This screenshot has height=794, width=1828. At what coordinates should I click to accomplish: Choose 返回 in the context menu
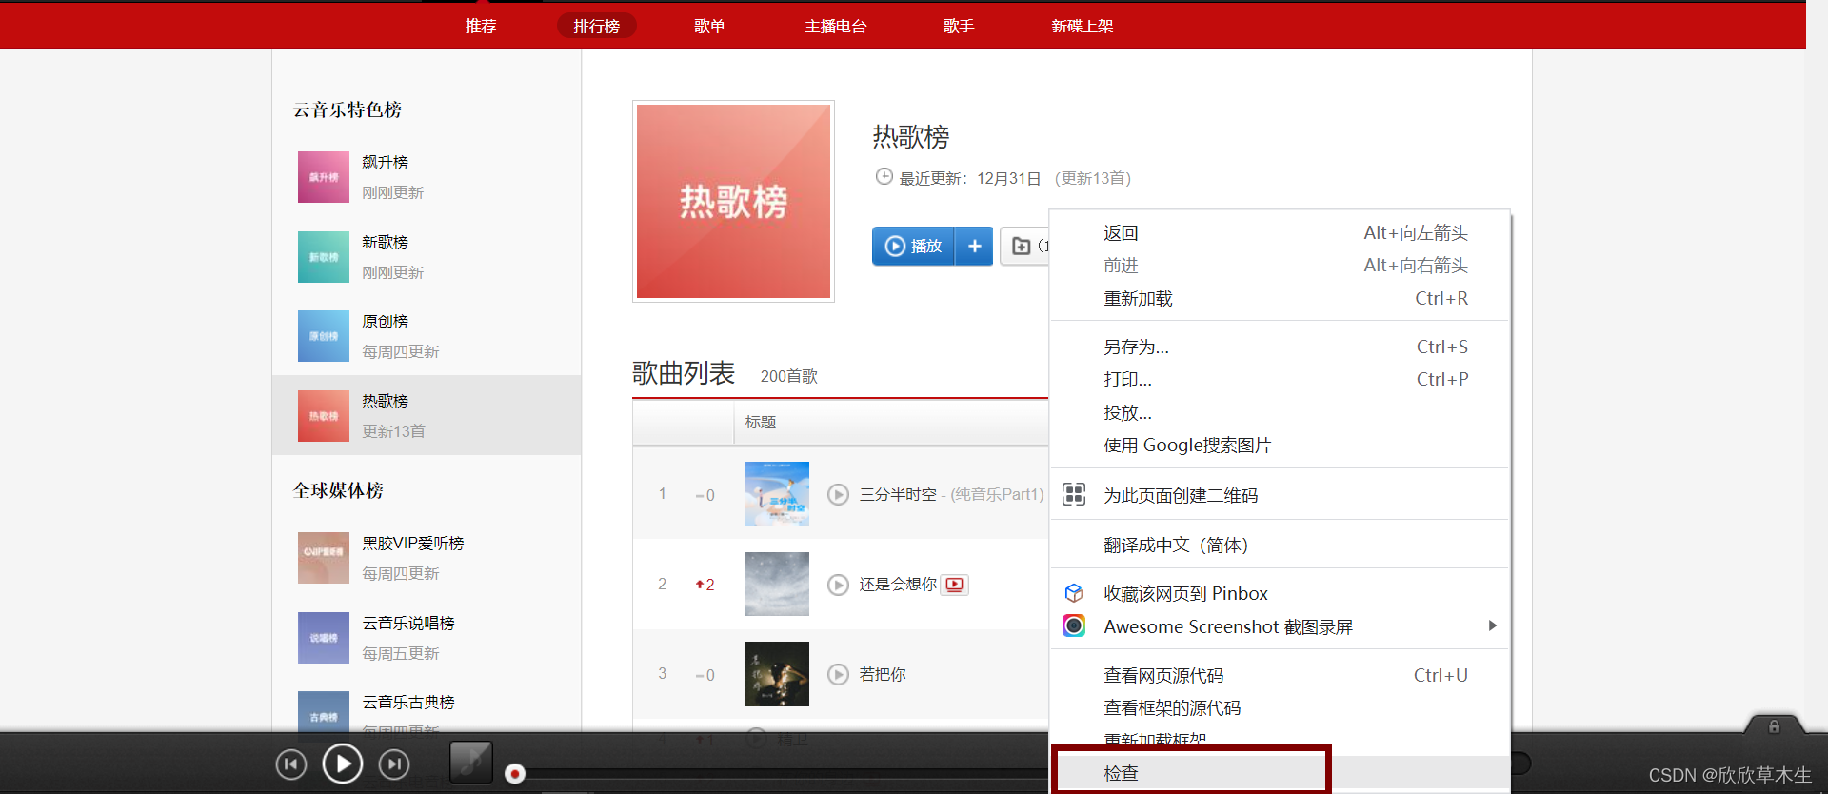pyautogui.click(x=1280, y=233)
